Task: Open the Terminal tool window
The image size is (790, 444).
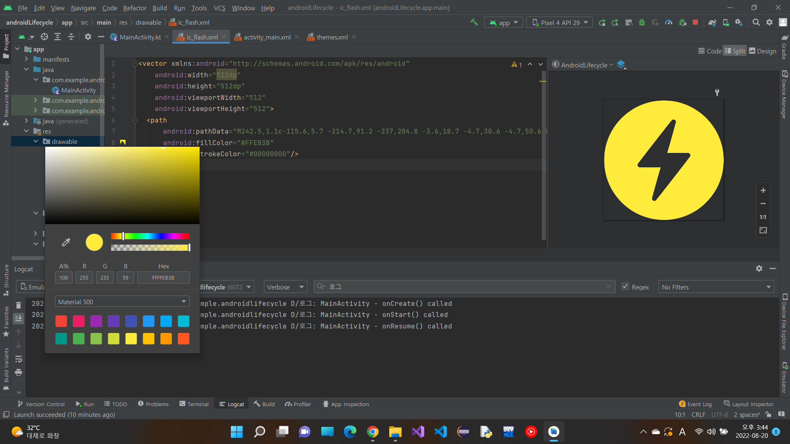Action: (x=194, y=404)
